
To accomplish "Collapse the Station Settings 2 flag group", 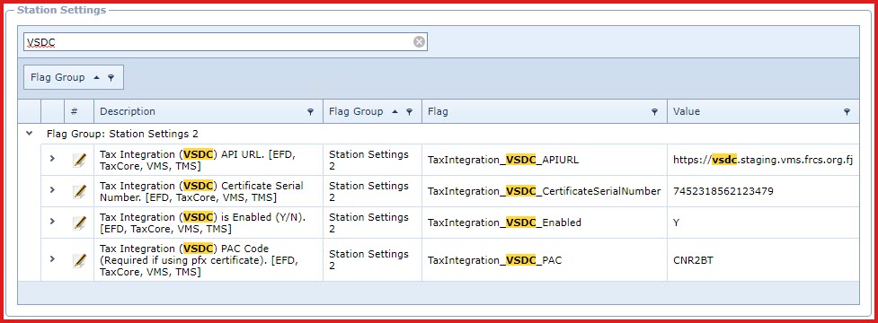I will [29, 134].
